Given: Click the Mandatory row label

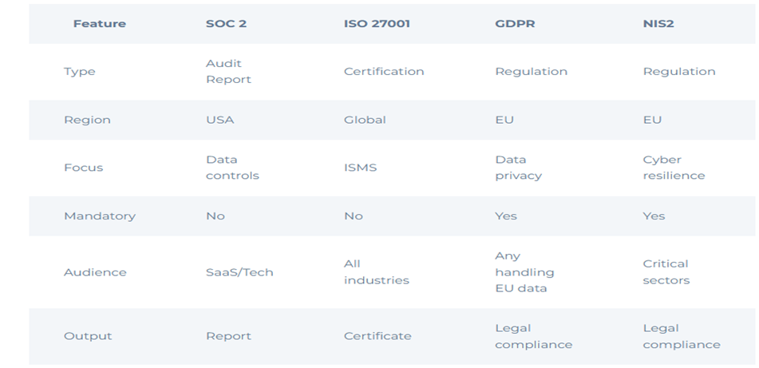Looking at the screenshot, I should pyautogui.click(x=99, y=216).
